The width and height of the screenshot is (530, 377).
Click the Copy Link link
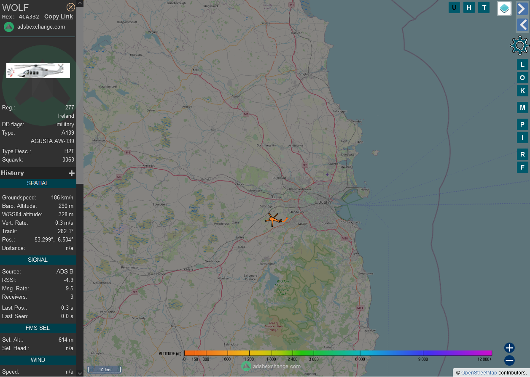coord(59,17)
